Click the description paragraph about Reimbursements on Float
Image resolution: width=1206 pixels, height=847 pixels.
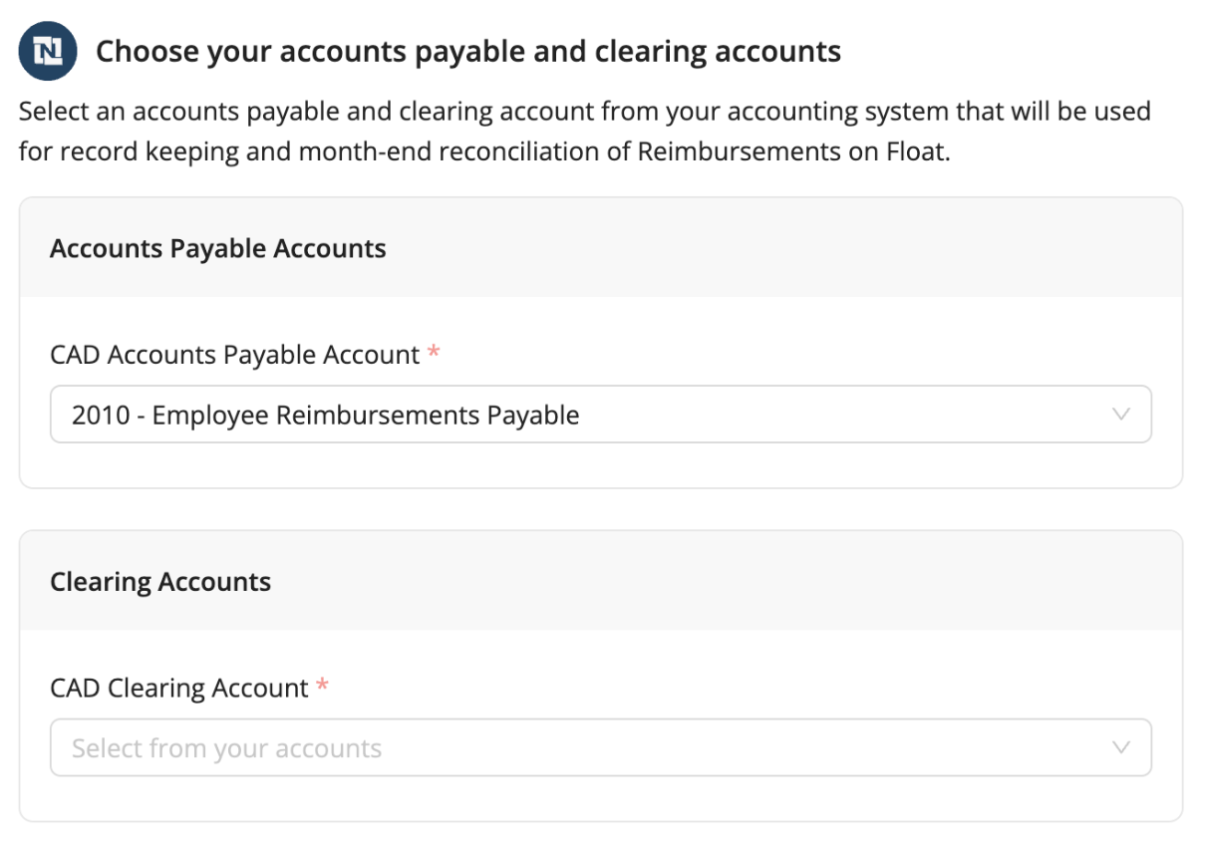pos(585,133)
